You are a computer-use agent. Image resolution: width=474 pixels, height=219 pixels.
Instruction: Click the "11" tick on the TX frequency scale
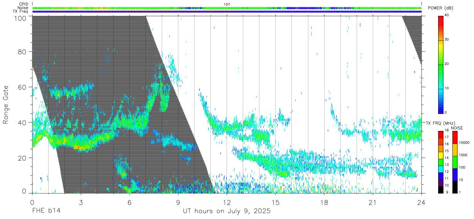[x=447, y=178]
